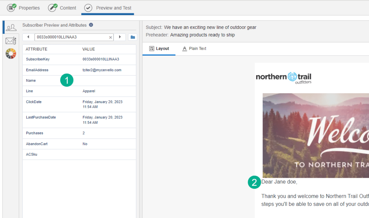The height and width of the screenshot is (218, 369).
Task: Open the Test Send envelope icon
Action: (11, 41)
